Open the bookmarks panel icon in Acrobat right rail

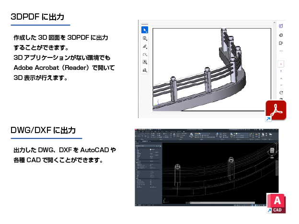click(x=281, y=43)
